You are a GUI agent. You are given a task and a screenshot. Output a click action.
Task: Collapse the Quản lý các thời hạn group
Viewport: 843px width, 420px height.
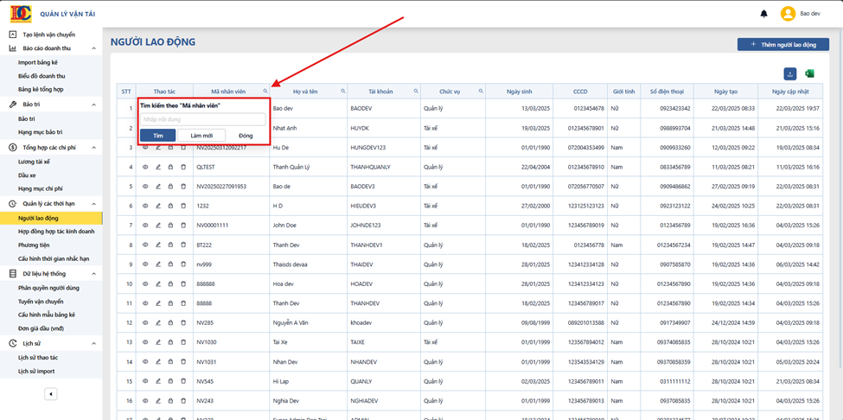[x=93, y=204]
